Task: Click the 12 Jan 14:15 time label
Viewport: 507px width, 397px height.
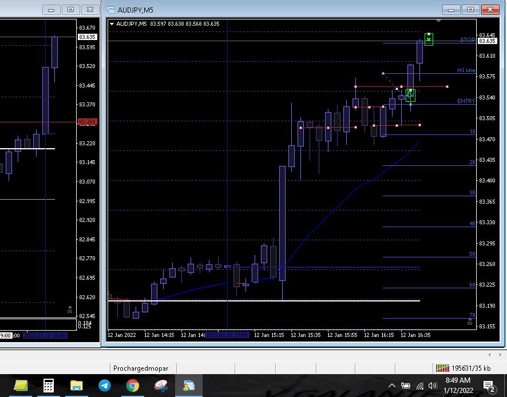Action: [x=159, y=335]
